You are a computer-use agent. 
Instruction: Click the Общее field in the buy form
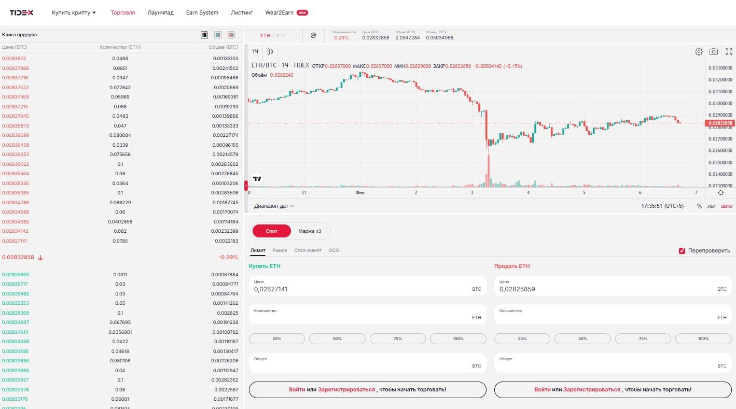pyautogui.click(x=368, y=362)
